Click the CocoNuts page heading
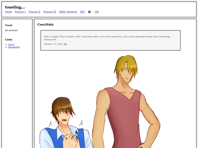The height and width of the screenshot is (148, 198). click(x=45, y=24)
